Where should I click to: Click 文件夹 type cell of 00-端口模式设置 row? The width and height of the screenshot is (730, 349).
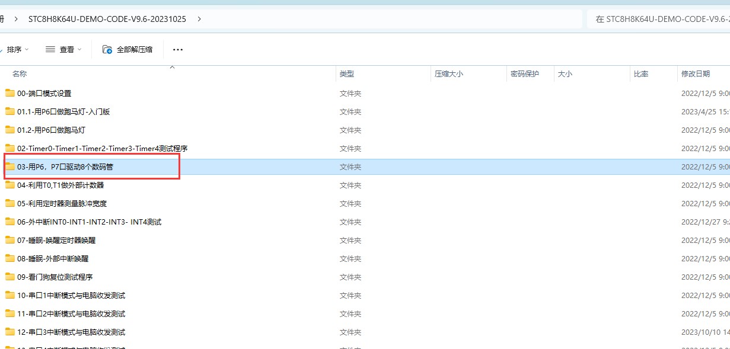(x=350, y=93)
